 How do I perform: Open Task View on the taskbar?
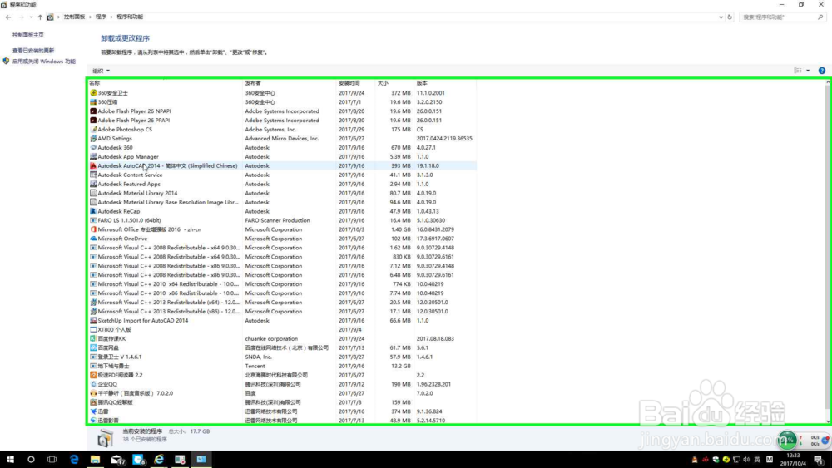click(x=52, y=460)
